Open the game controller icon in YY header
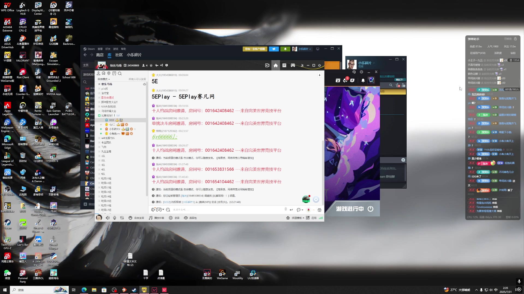 pos(293,65)
